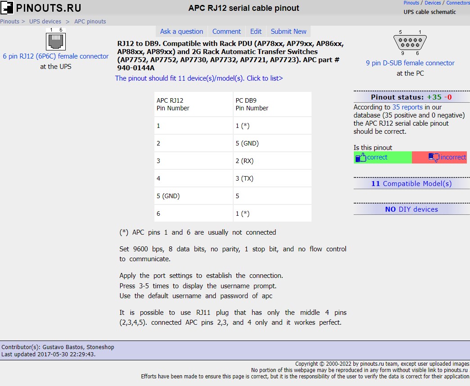This screenshot has height=386, width=470.
Task: Click the PINOUTS.RU logo icon
Action: pos(7,8)
